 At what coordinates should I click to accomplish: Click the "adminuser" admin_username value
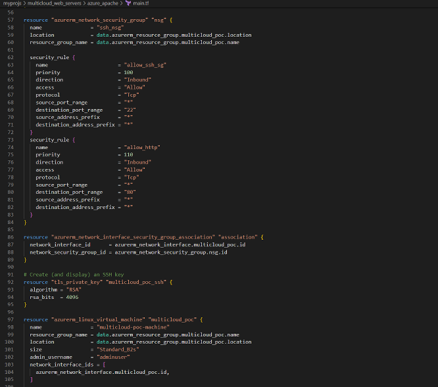[x=113, y=357]
